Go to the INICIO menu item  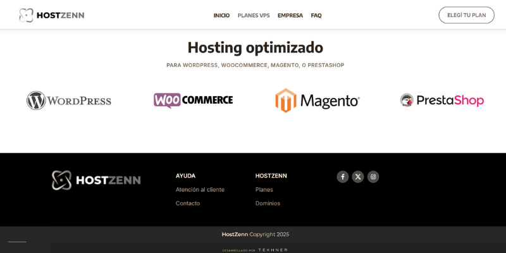pyautogui.click(x=221, y=15)
